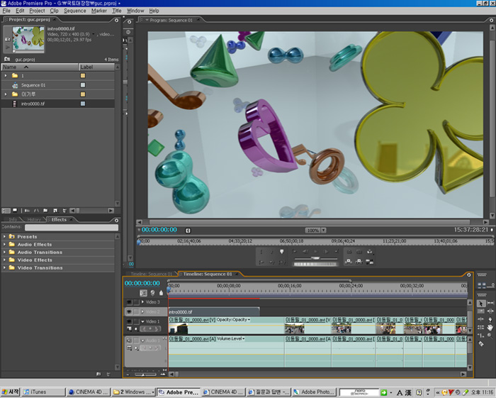Toggle the Audio 1 track lock box

pyautogui.click(x=136, y=341)
